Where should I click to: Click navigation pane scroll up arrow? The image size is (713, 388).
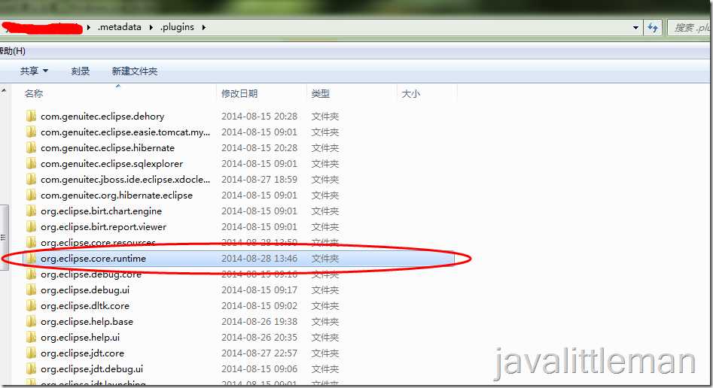[x=4, y=91]
